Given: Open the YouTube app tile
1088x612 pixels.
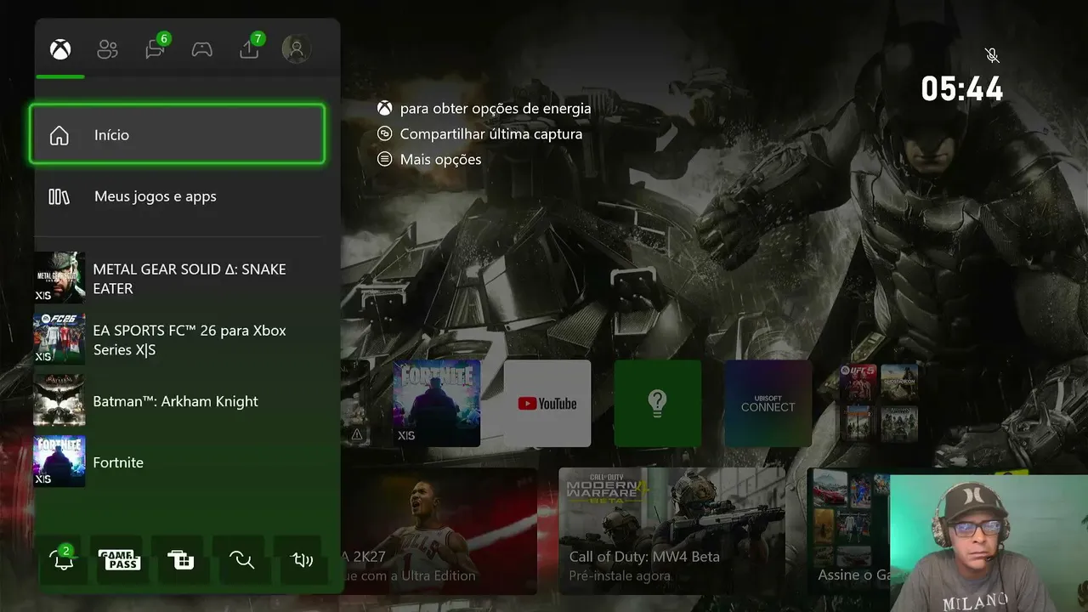Looking at the screenshot, I should coord(547,403).
